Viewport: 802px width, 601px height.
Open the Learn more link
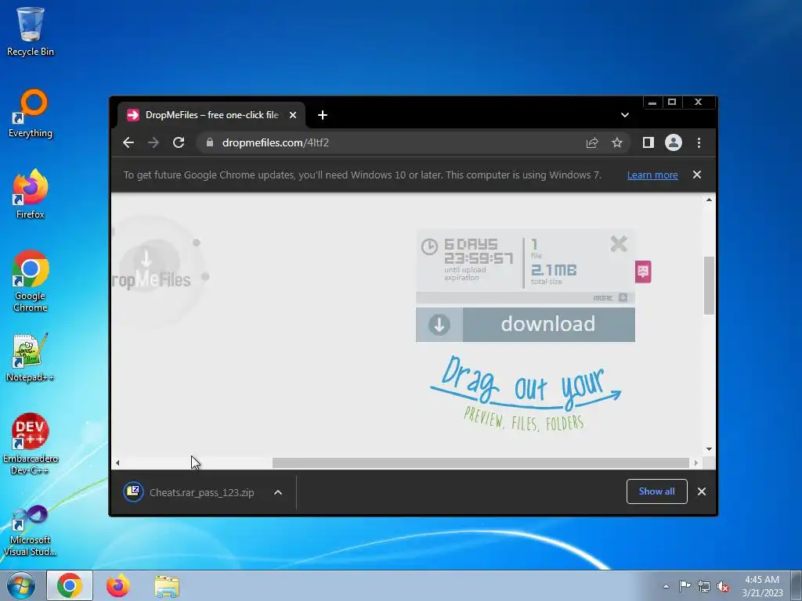[x=652, y=175]
